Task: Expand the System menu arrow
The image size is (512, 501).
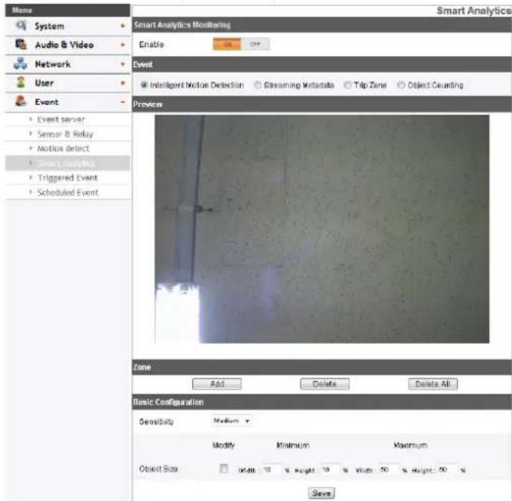Action: tap(123, 26)
